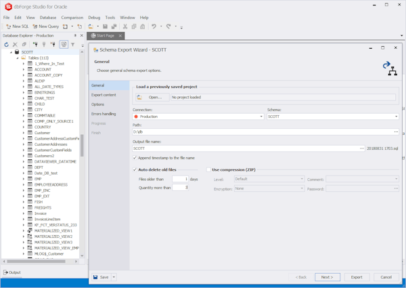Viewport: 406px width, 288px height.
Task: Click the Save All icon in main toolbar
Action: click(x=114, y=26)
